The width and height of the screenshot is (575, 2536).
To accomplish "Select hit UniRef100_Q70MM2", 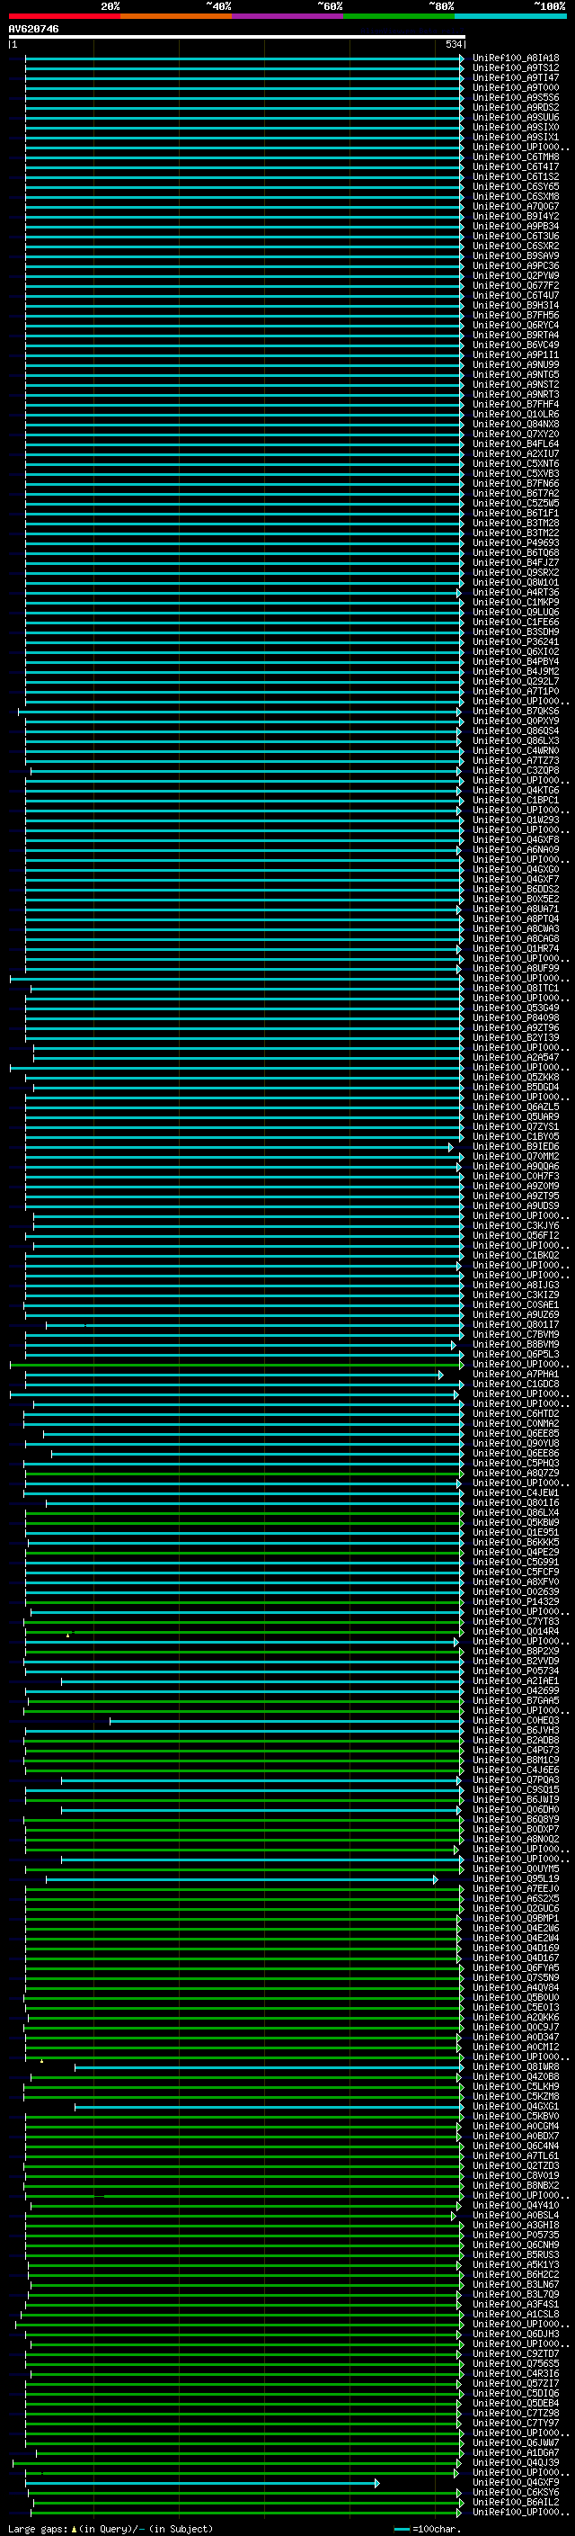I will coord(516,1157).
